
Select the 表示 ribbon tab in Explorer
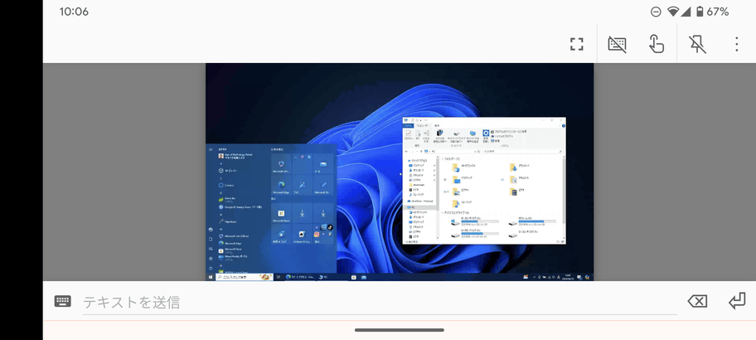[438, 125]
